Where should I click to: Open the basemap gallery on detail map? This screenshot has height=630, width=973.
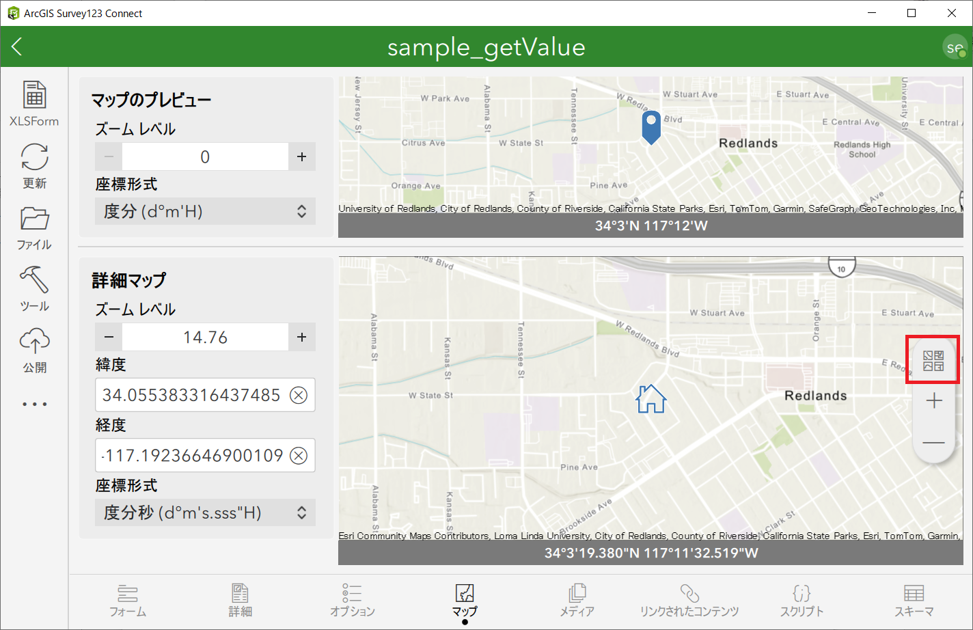point(933,360)
